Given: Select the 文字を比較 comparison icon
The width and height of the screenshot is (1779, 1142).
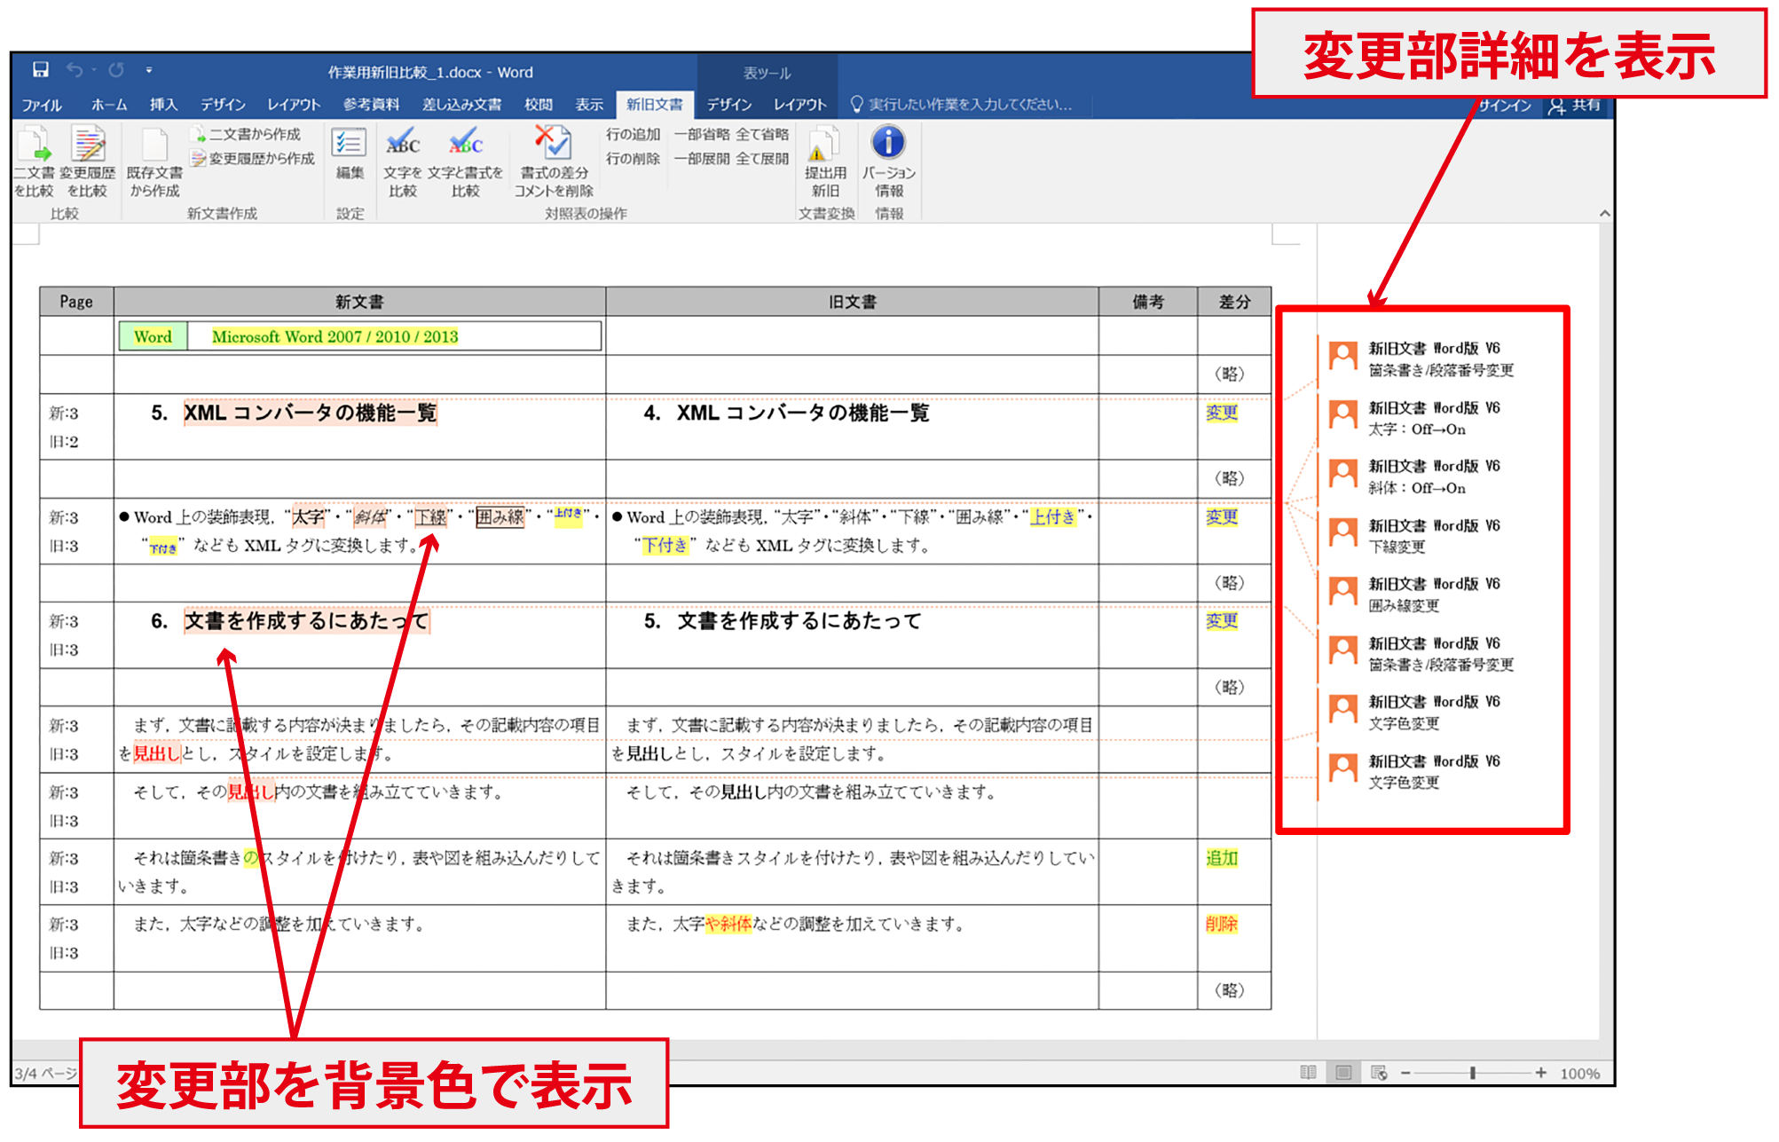Looking at the screenshot, I should click(402, 164).
